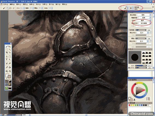The width and height of the screenshot is (155, 116).
Task: Click the brush dab preview circle
Action: pos(135,57)
